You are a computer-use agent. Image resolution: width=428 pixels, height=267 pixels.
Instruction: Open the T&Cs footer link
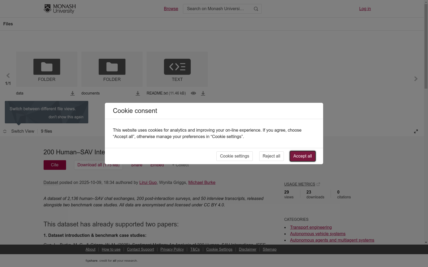pos(195,249)
